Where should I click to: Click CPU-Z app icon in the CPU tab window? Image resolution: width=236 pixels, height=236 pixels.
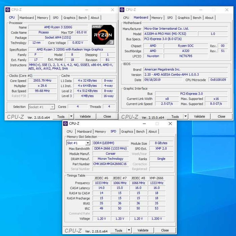click(x=8, y=10)
